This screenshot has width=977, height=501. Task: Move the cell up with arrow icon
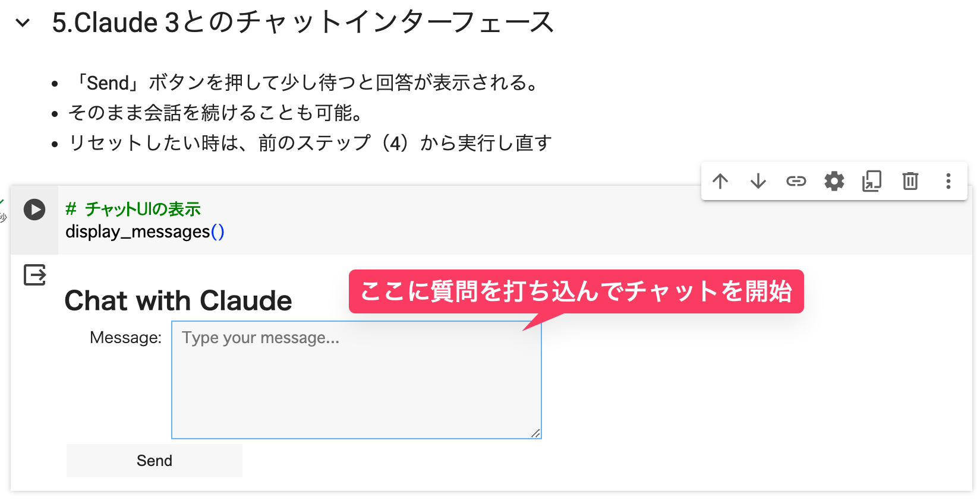pos(720,181)
